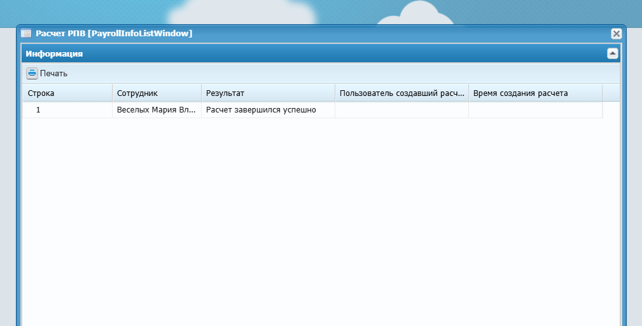Click the printer icon in toolbar
Viewport: 642px width, 326px height.
point(32,74)
